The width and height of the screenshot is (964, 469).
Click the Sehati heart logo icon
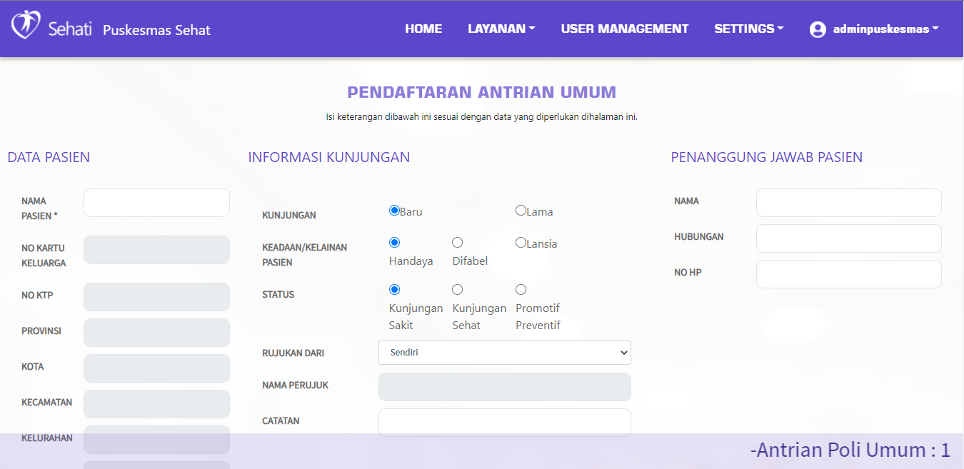tap(26, 25)
